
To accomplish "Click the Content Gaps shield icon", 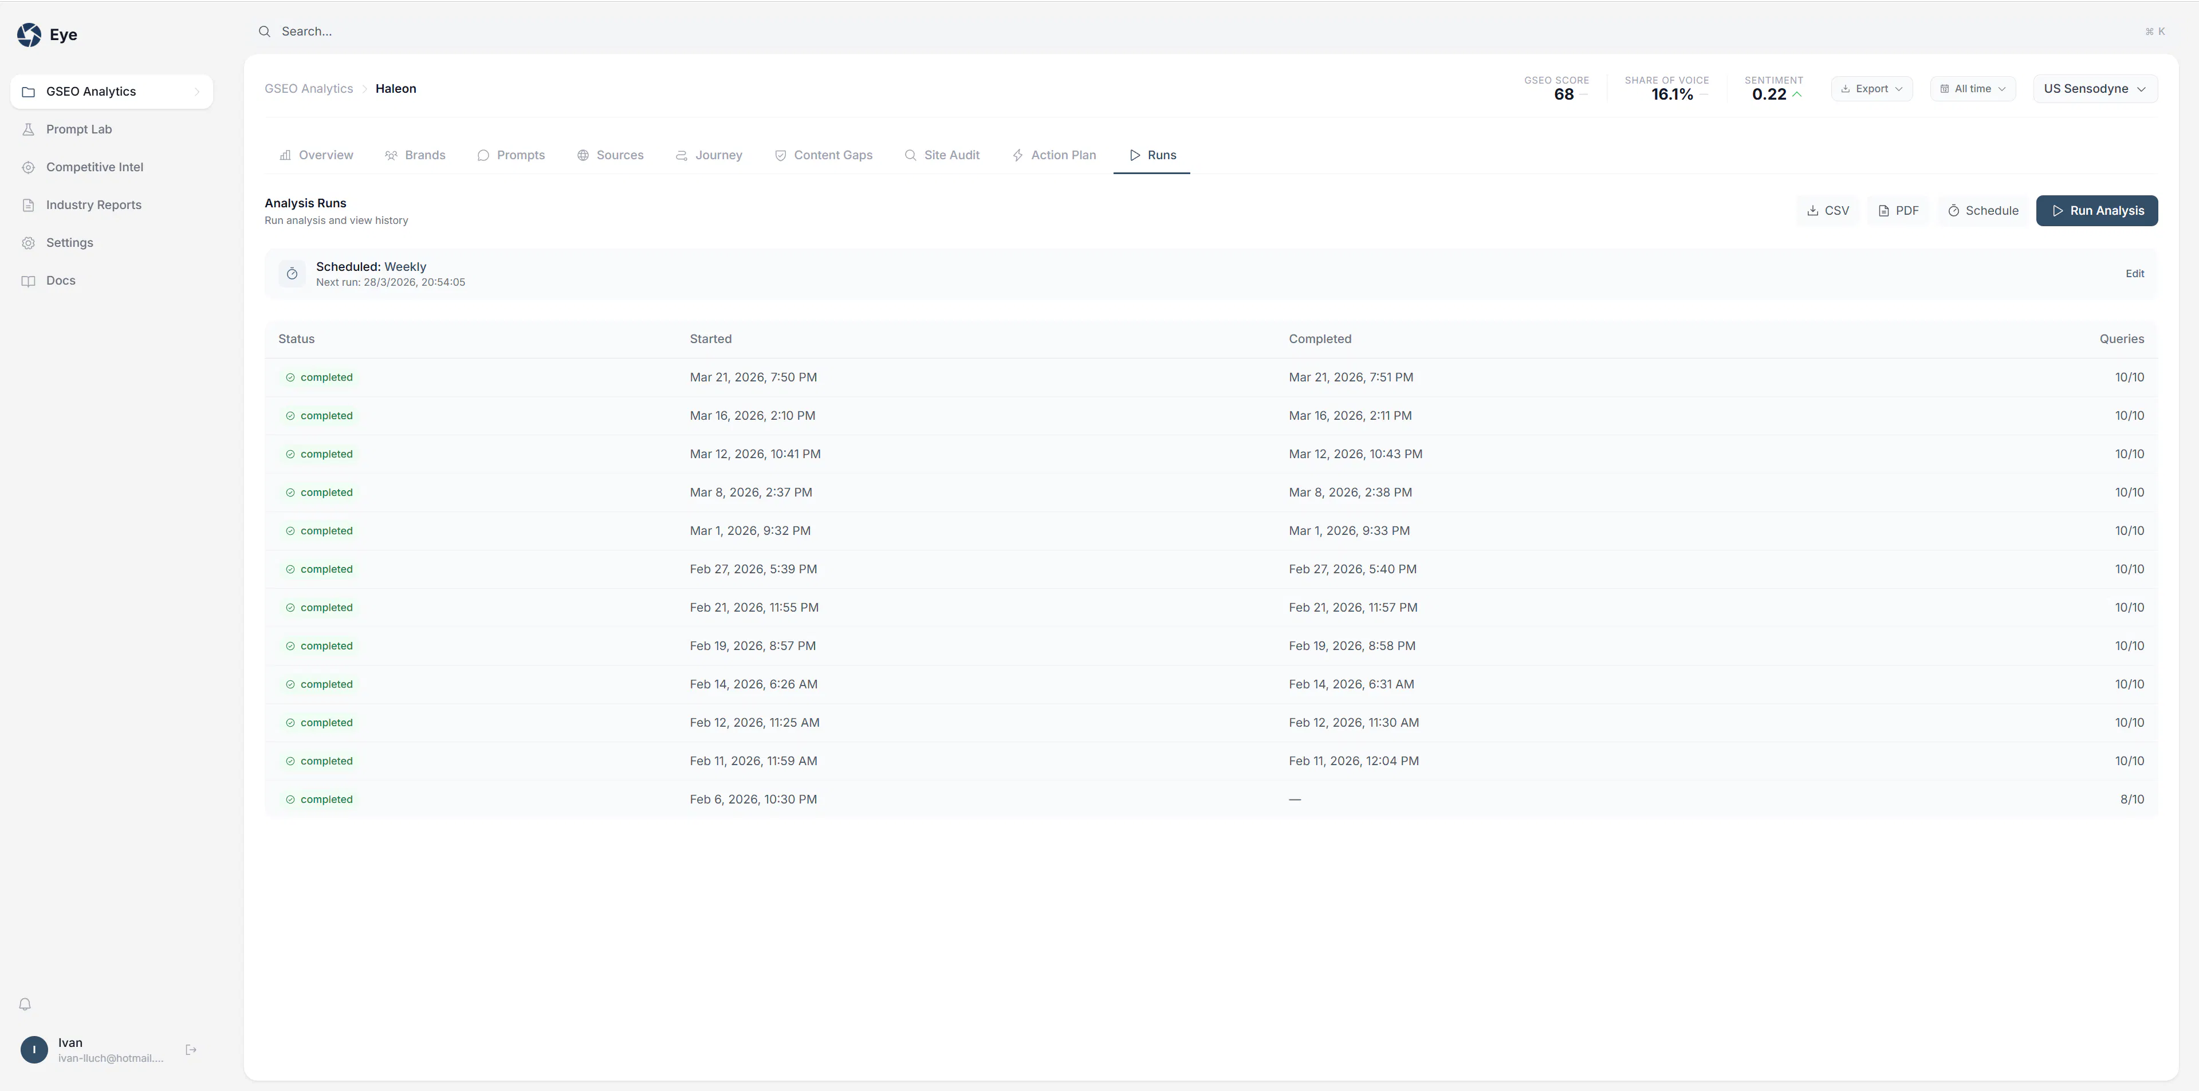I will coord(780,155).
